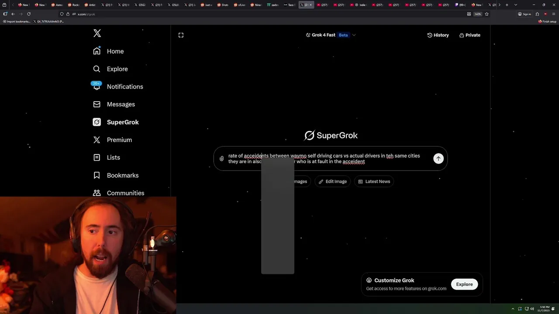Image resolution: width=559 pixels, height=314 pixels.
Task: Open the taskbar clock showing 5:50 PM
Action: pyautogui.click(x=544, y=309)
